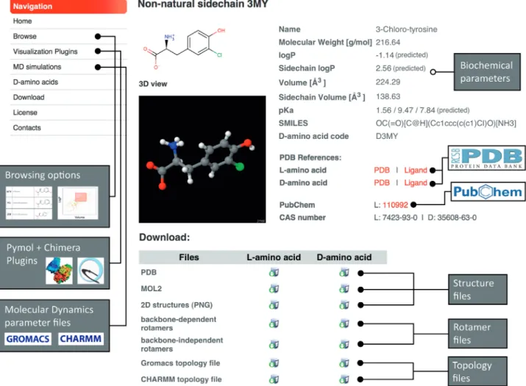This screenshot has width=526, height=386.
Task: Download L-amino acid PDB file
Action: [274, 272]
